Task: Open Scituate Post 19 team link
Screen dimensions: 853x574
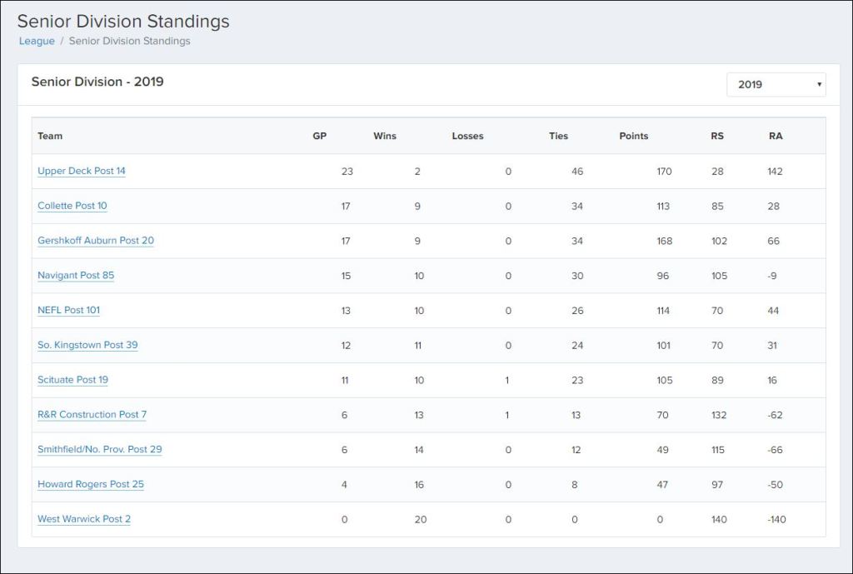Action: click(72, 380)
